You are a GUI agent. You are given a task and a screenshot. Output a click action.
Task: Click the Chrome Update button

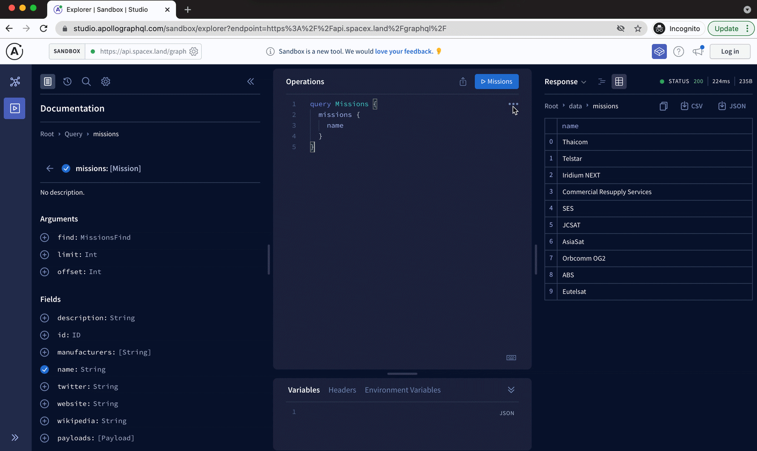[x=731, y=28]
